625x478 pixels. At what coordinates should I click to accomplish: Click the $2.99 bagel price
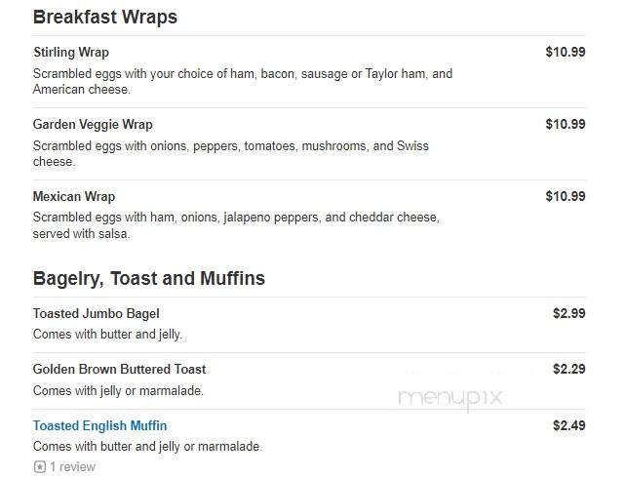[x=568, y=313]
